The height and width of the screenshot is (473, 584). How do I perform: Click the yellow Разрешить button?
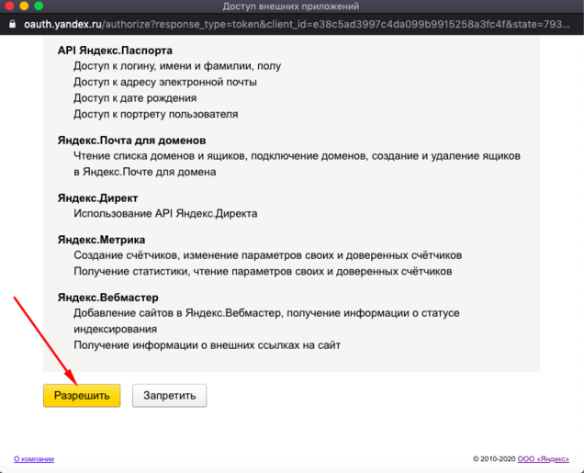[82, 395]
